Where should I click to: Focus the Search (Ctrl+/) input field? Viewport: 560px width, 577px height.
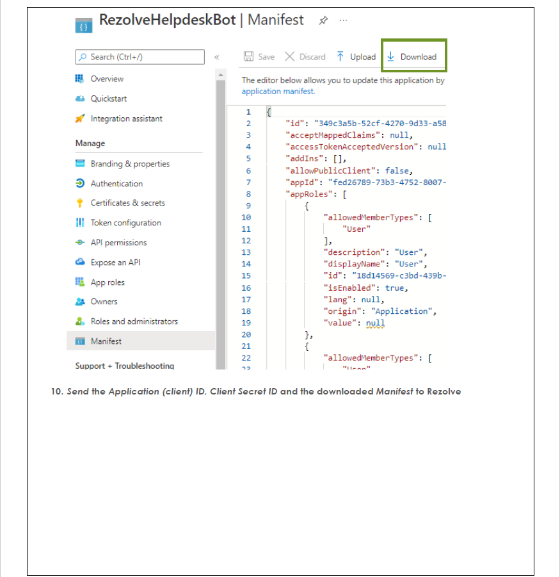coord(140,57)
